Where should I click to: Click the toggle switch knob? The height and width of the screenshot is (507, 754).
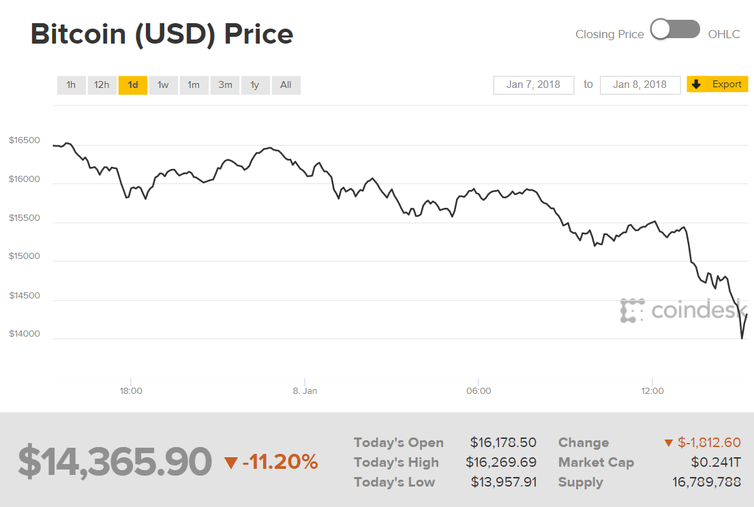[x=661, y=29]
